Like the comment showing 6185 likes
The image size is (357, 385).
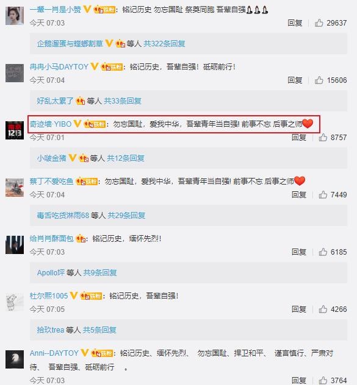pos(323,252)
